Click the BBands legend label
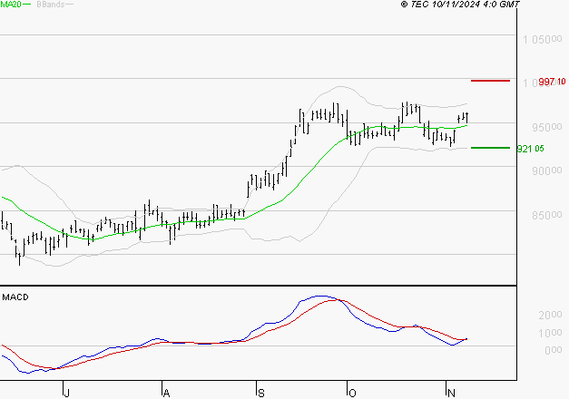Screen dimensions: 569x399 (51, 5)
